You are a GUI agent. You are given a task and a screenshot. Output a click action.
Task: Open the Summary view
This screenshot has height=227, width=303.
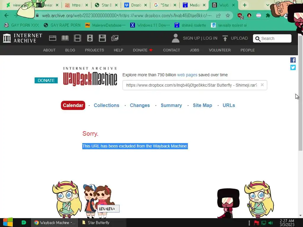coord(171,105)
